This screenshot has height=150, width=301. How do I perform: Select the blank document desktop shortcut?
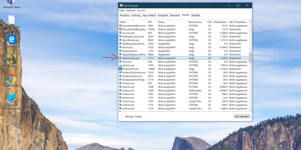12,20
